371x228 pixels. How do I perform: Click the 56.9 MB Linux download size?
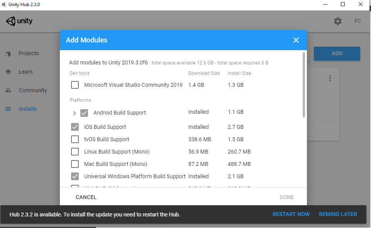198,152
